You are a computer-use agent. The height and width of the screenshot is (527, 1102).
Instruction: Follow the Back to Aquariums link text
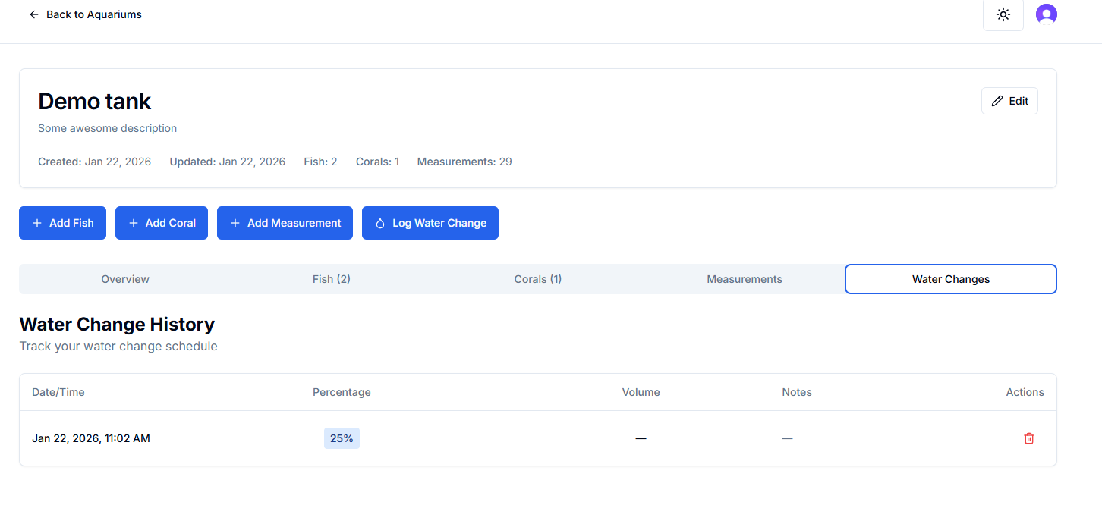point(93,14)
